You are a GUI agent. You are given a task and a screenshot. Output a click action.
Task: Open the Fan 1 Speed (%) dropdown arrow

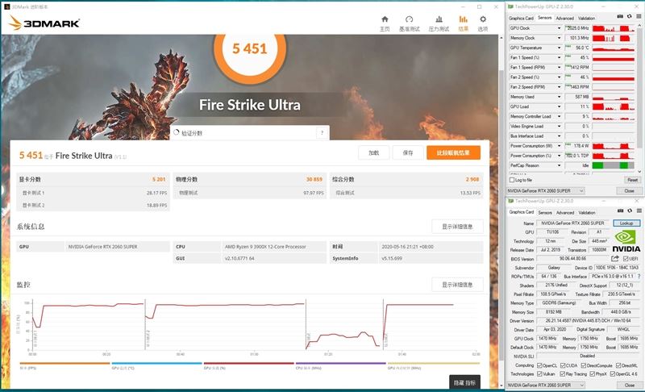coord(559,57)
